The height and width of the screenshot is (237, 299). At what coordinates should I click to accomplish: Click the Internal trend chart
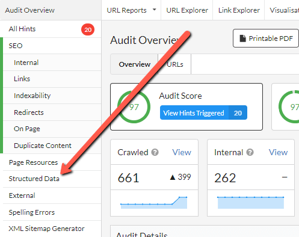[251, 203]
